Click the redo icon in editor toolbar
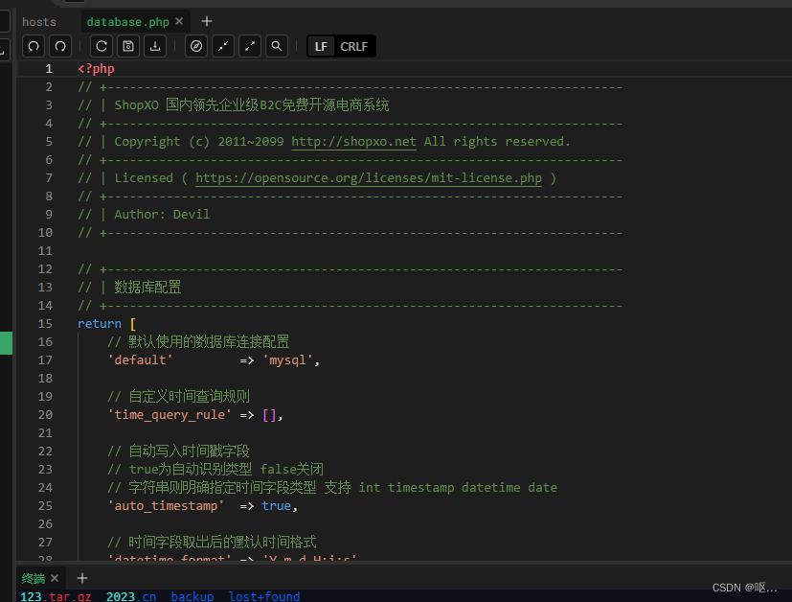 pos(60,46)
